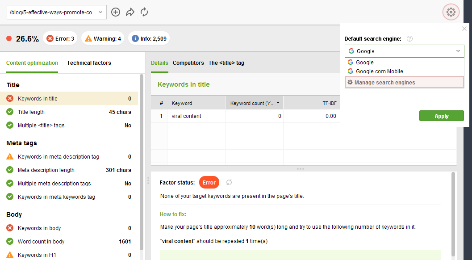This screenshot has height=260, width=472.
Task: Click the Info: 2,509 badge
Action: coord(149,38)
